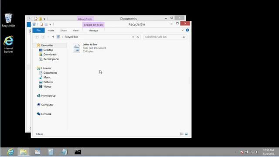Open recent locations dropdown next to Forward
279x157 pixels.
click(x=48, y=37)
